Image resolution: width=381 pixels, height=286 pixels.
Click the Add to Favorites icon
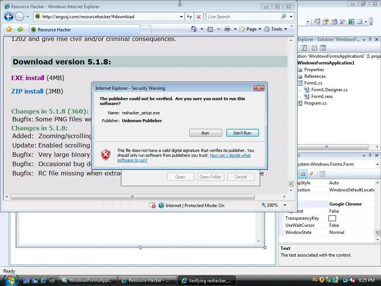click(20, 29)
